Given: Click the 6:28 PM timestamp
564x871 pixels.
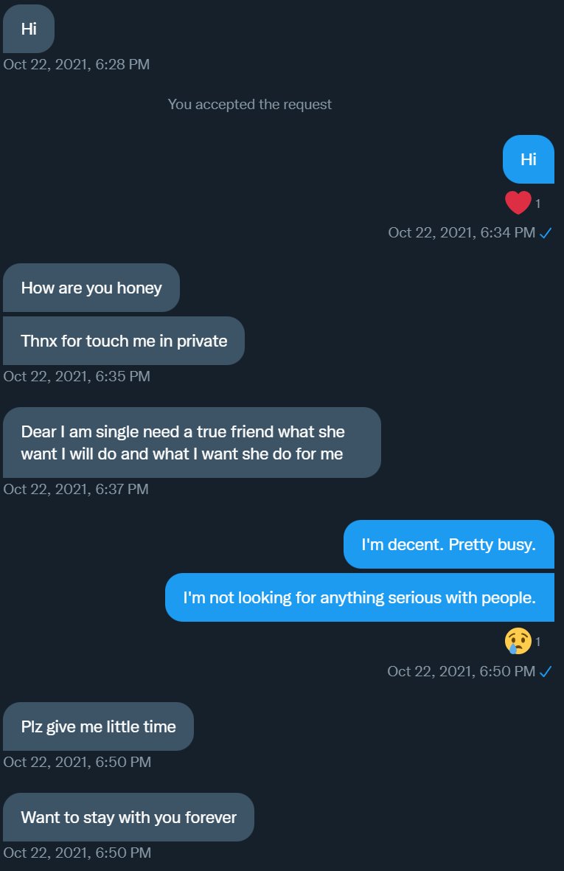Looking at the screenshot, I should click(77, 64).
